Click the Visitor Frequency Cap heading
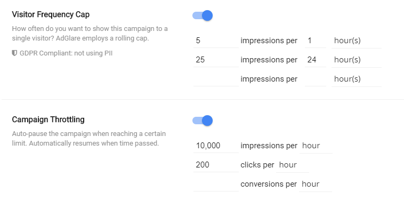Viewport: 404px width, 200px height. pyautogui.click(x=51, y=15)
